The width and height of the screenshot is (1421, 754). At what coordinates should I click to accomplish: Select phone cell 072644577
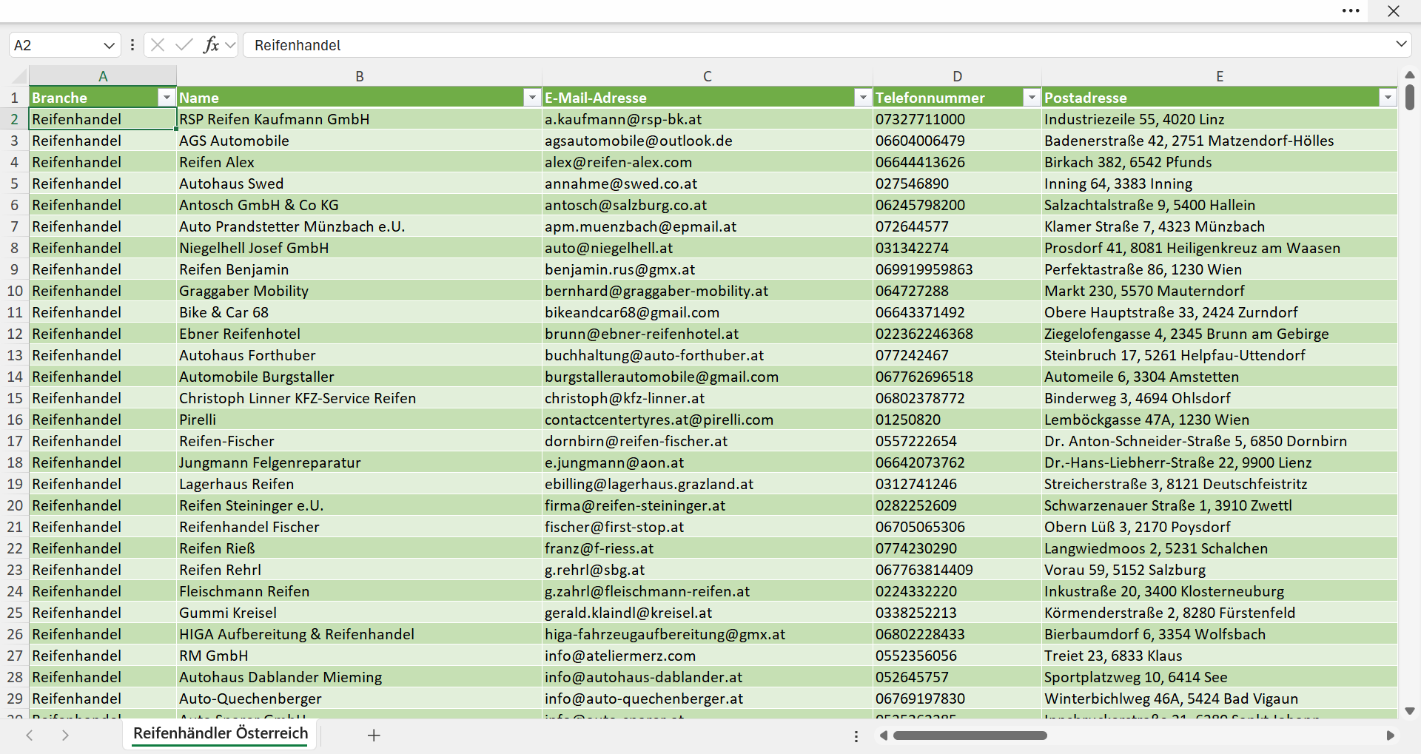point(957,226)
